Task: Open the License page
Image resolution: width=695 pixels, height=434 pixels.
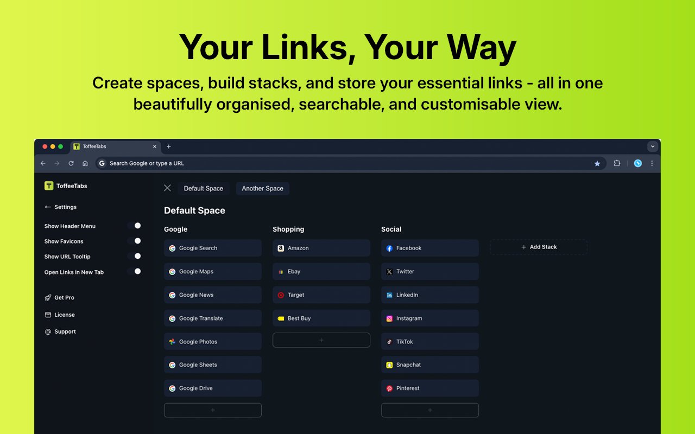Action: 60,315
